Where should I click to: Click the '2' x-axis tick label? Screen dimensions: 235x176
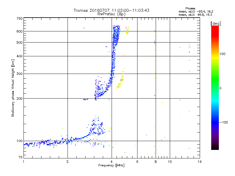68,162
